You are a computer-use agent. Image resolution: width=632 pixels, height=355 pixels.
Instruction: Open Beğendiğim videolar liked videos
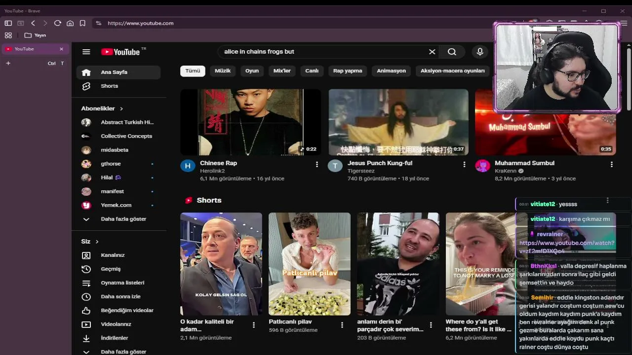(x=118, y=311)
